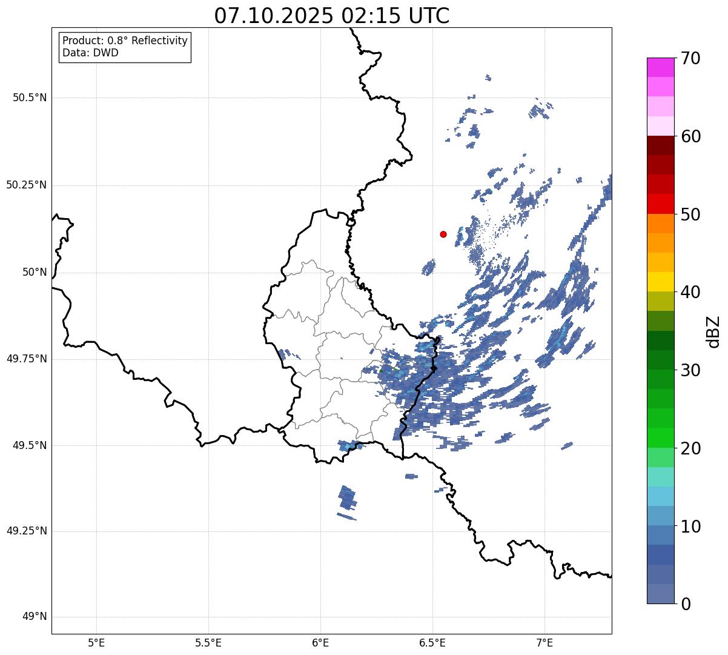Pick the bright green swatch above 20

click(x=661, y=437)
